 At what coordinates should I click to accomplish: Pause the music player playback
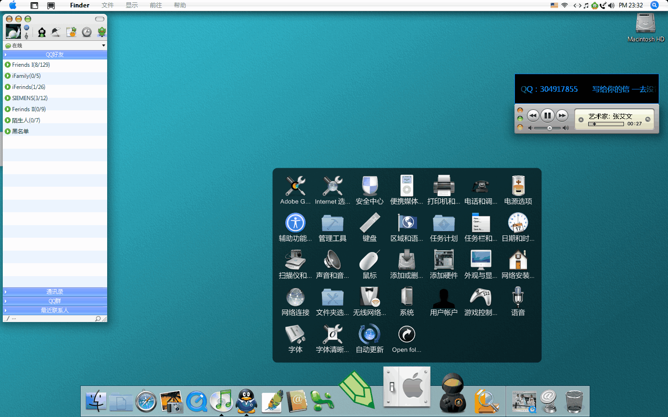tap(547, 115)
